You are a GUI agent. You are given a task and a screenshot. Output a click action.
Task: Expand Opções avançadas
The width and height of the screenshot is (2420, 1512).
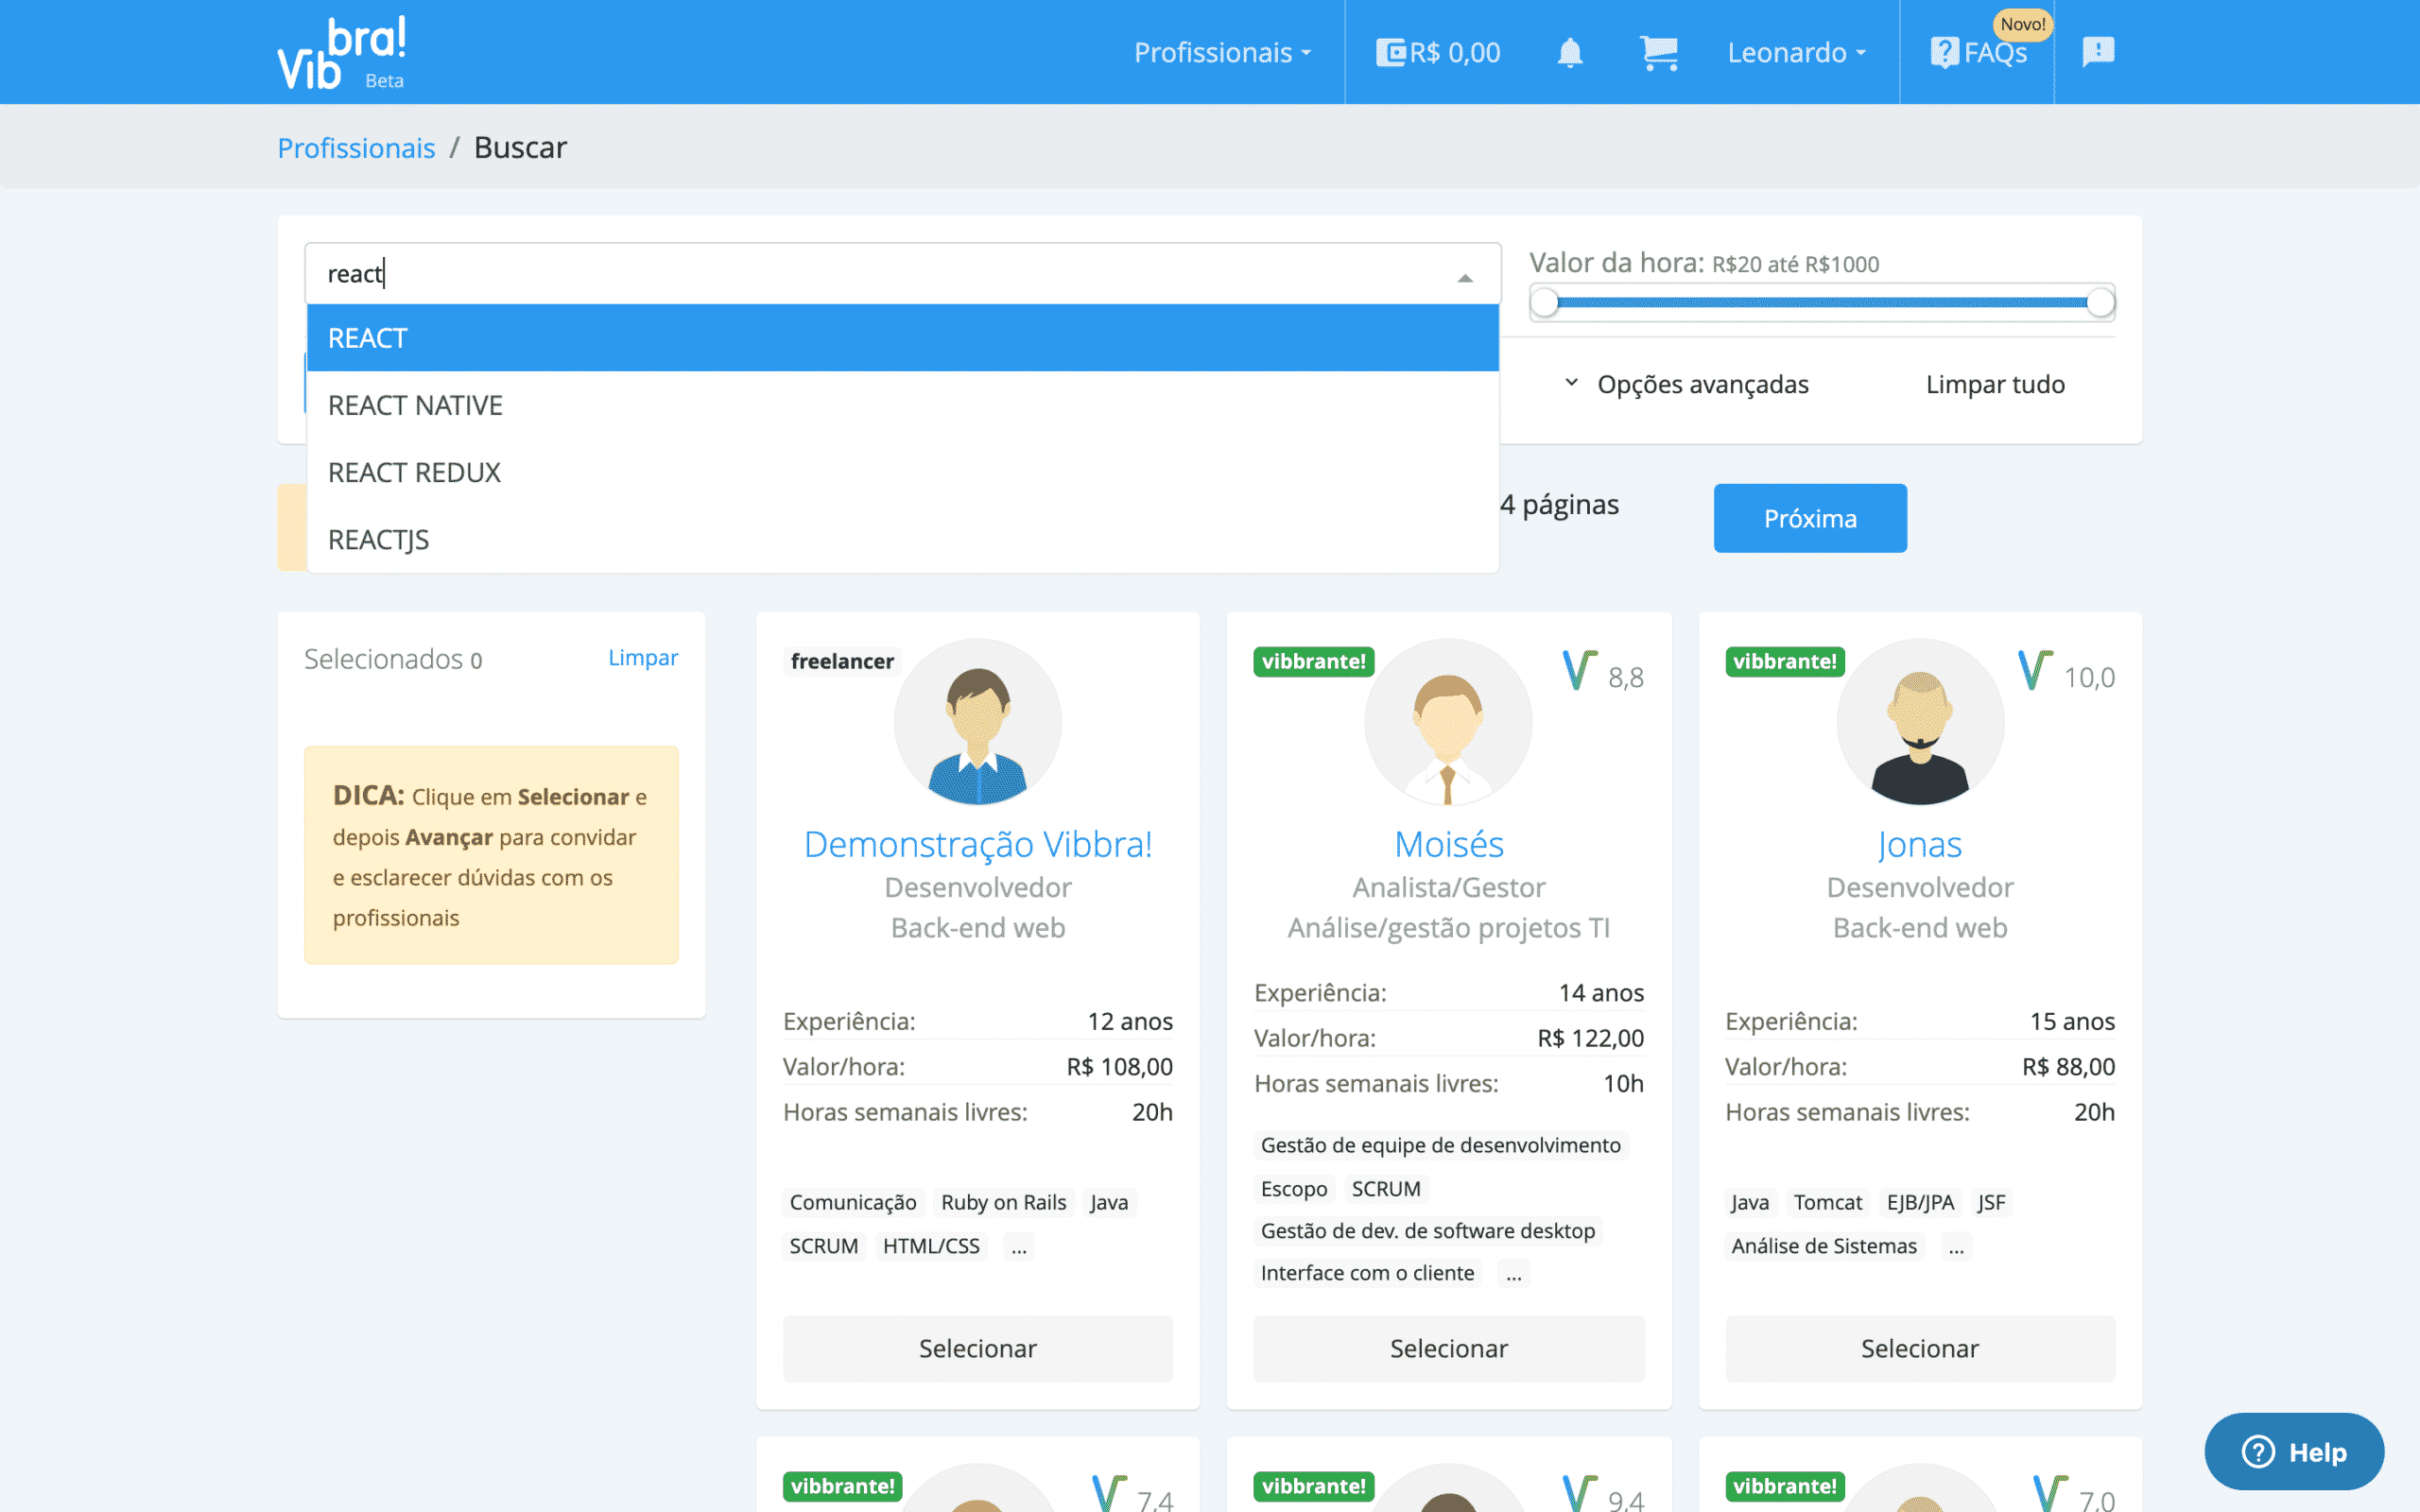1686,384
